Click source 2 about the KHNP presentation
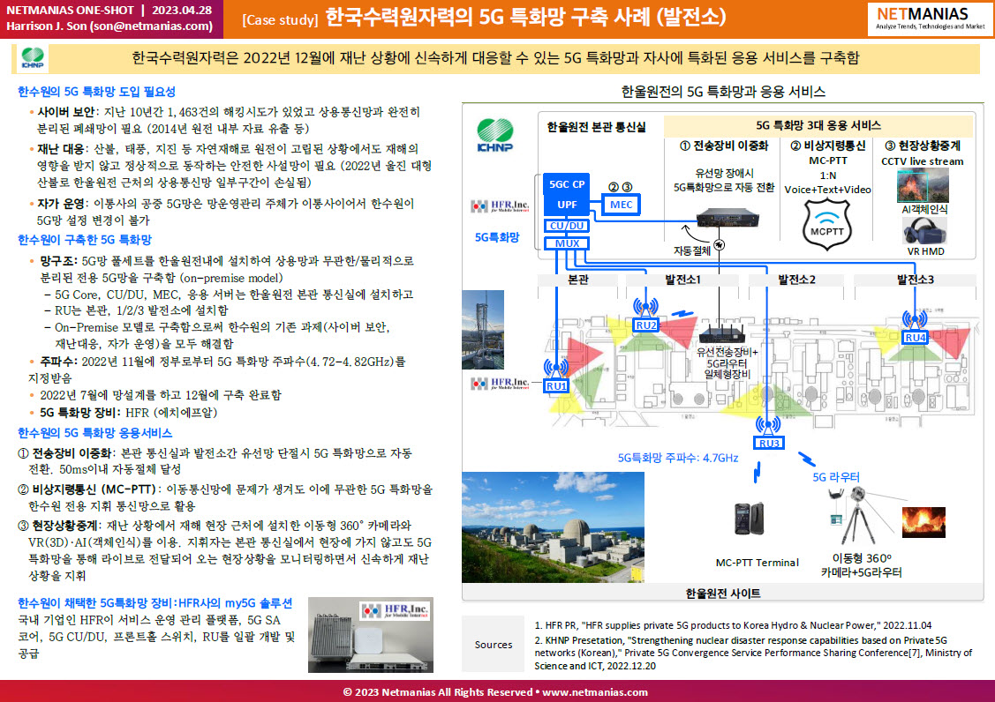The image size is (995, 702). coord(753,653)
